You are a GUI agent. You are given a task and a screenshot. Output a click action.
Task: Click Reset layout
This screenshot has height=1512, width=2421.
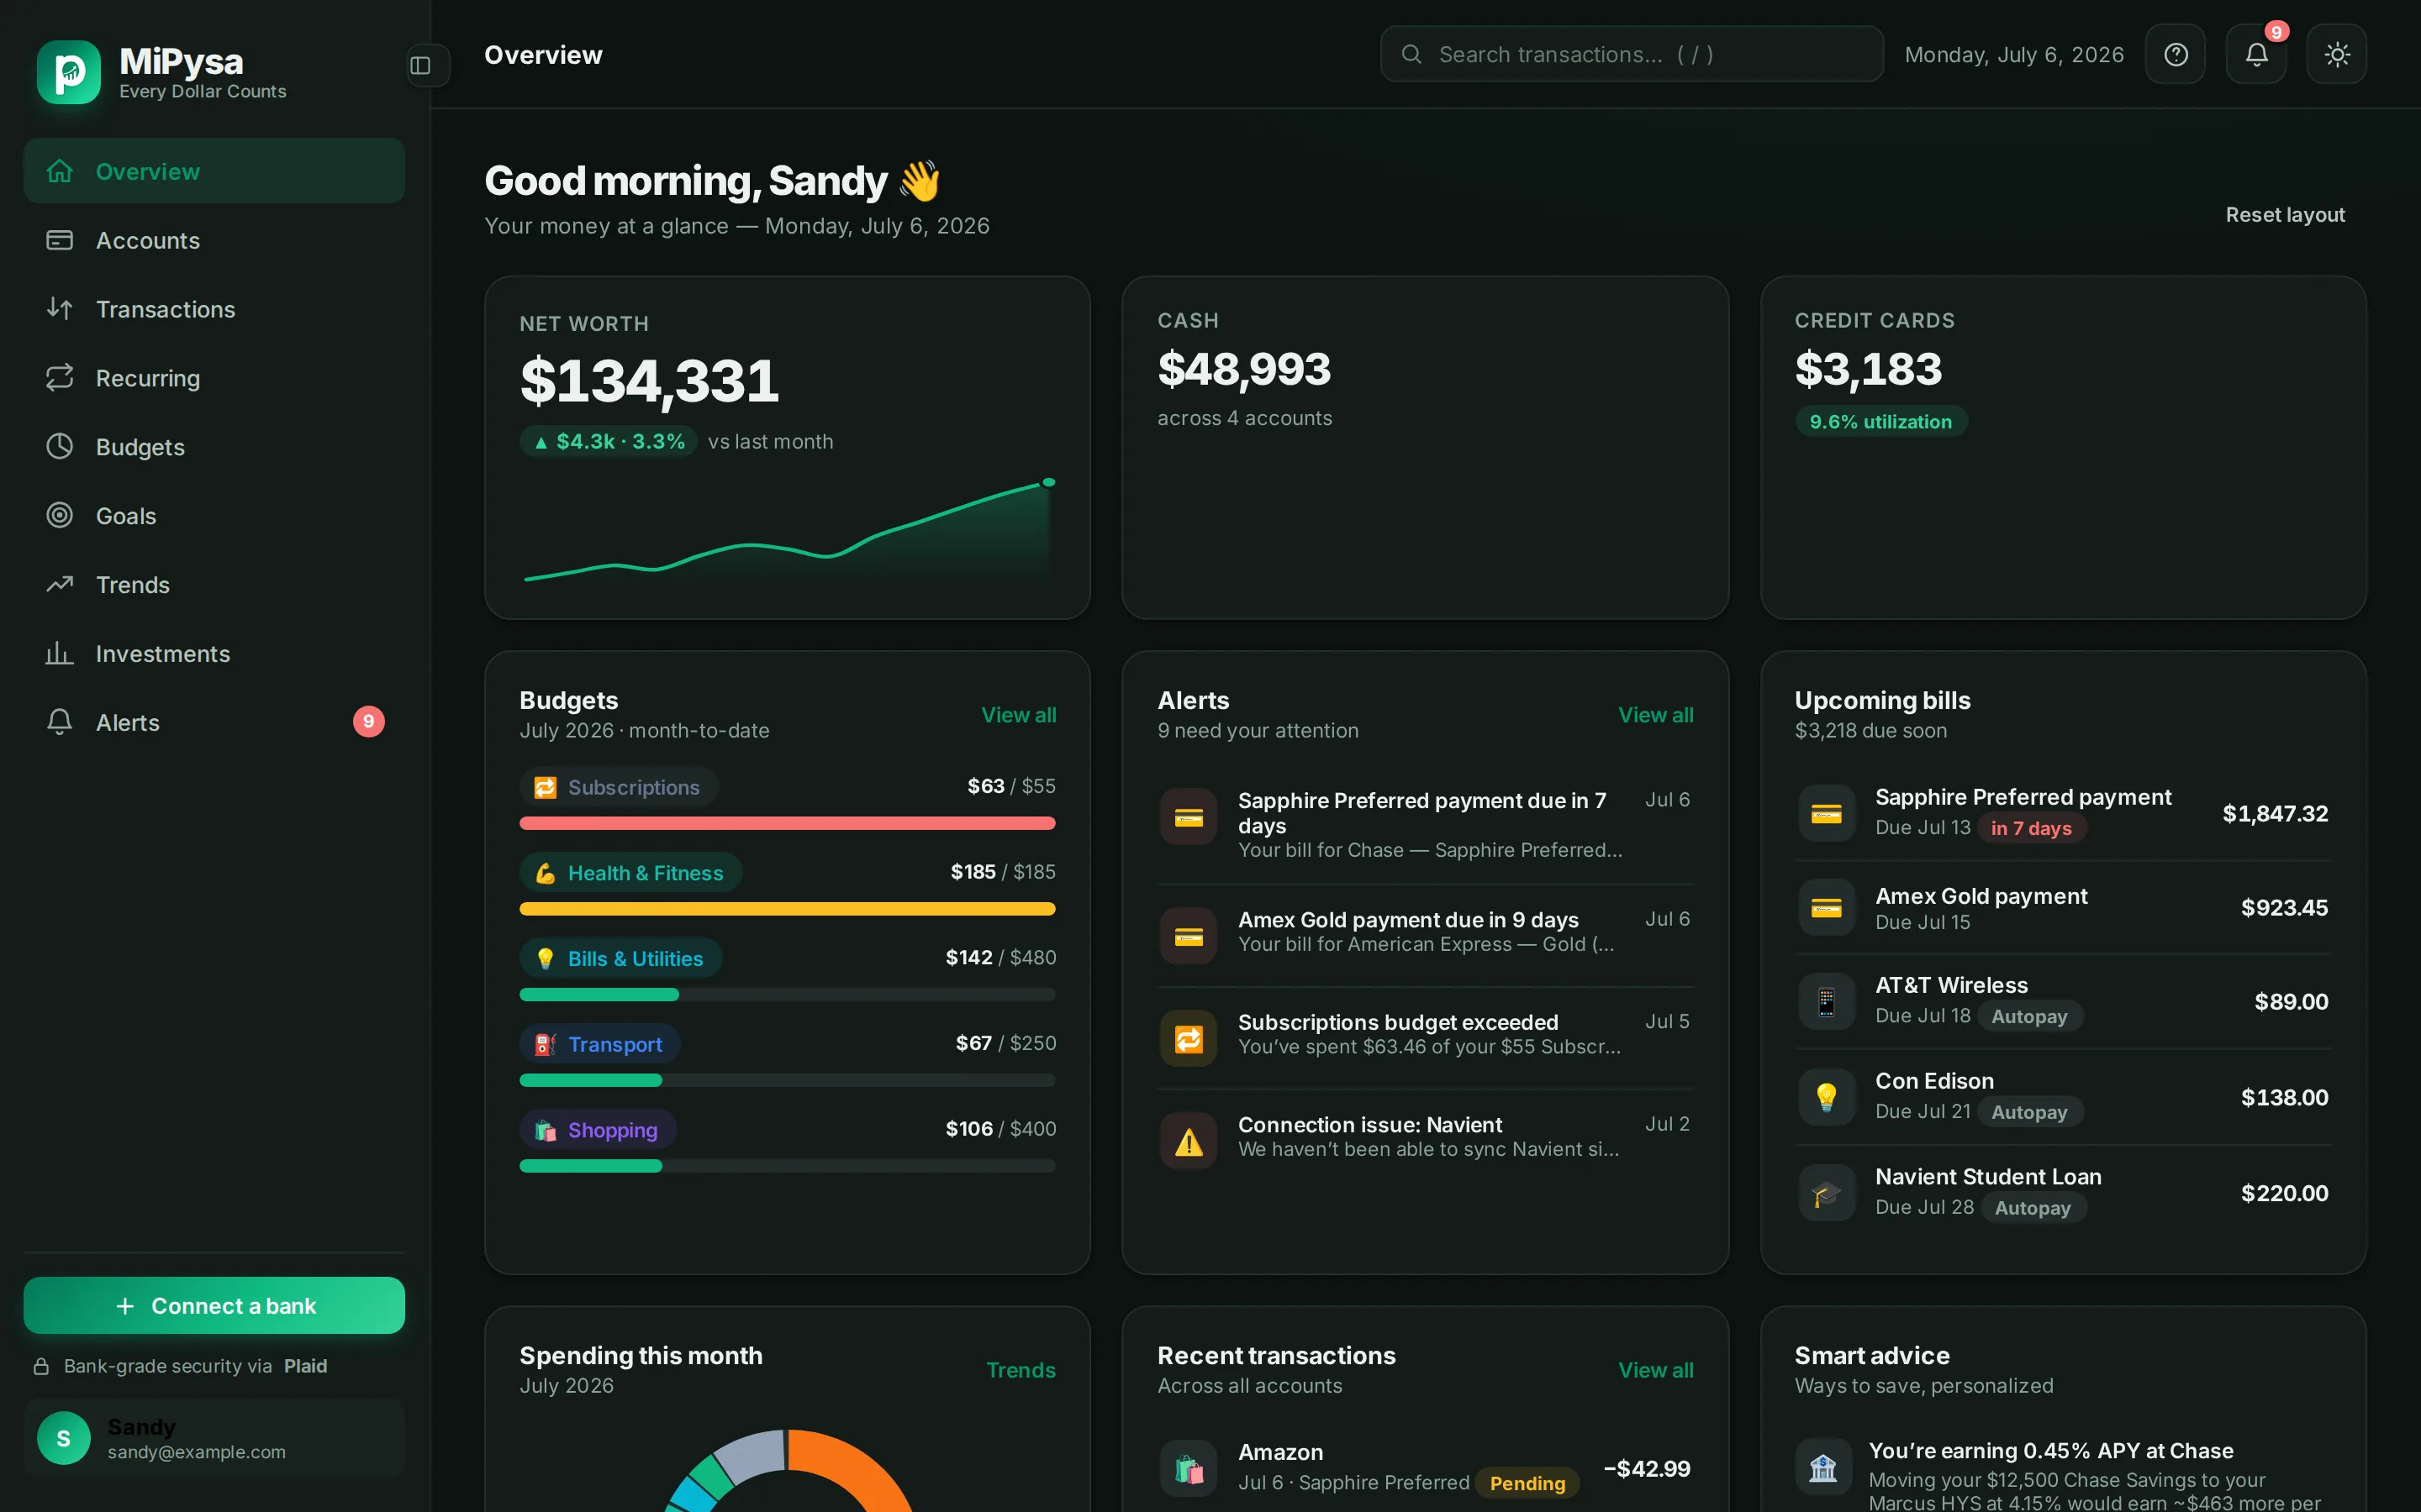(x=2285, y=215)
